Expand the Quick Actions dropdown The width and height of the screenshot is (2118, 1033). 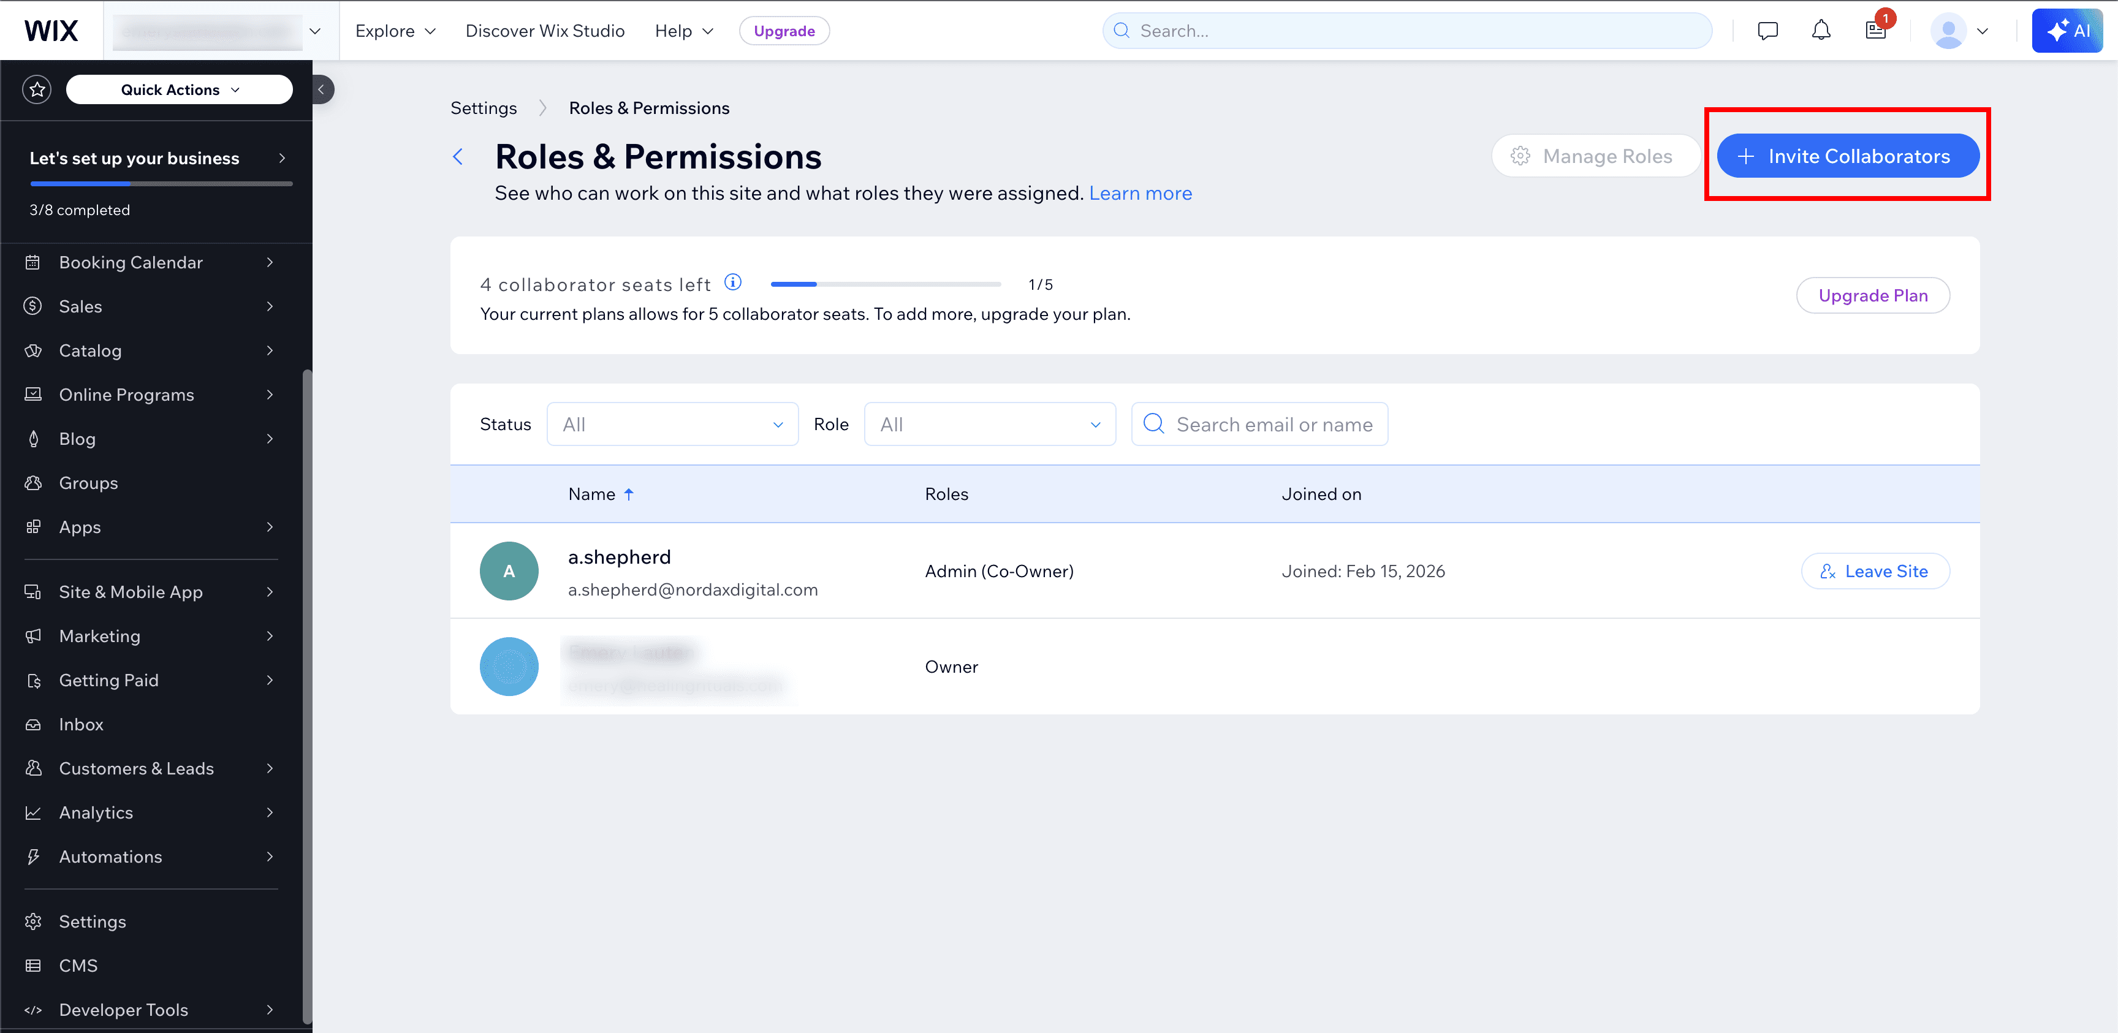coord(179,89)
